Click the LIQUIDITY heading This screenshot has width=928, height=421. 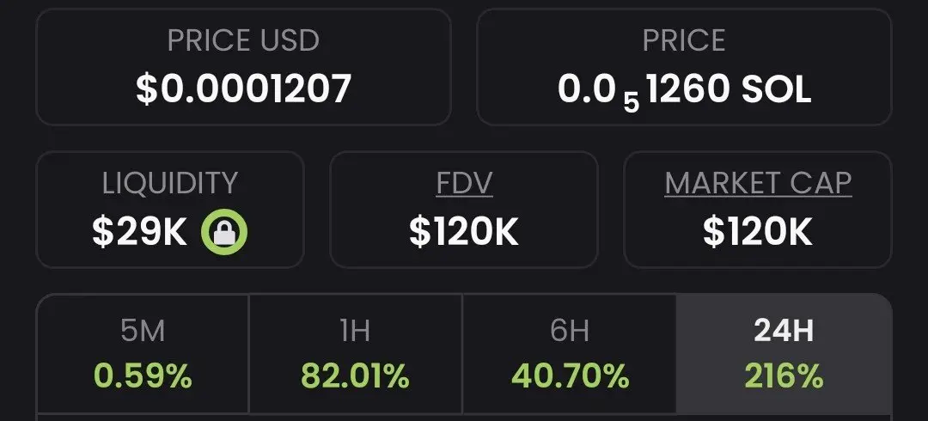(x=169, y=183)
